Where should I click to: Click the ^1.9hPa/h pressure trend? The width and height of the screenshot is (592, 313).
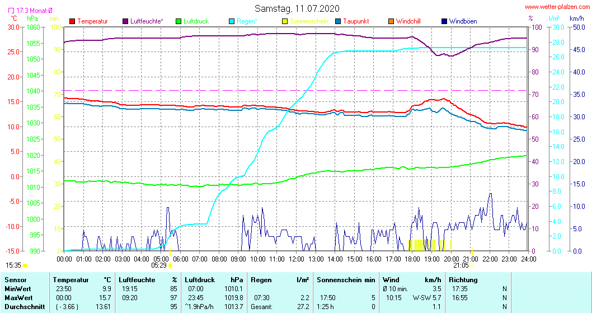pos(199,307)
